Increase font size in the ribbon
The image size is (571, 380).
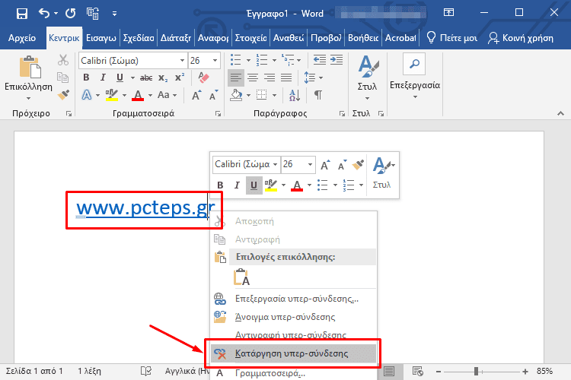pyautogui.click(x=196, y=95)
